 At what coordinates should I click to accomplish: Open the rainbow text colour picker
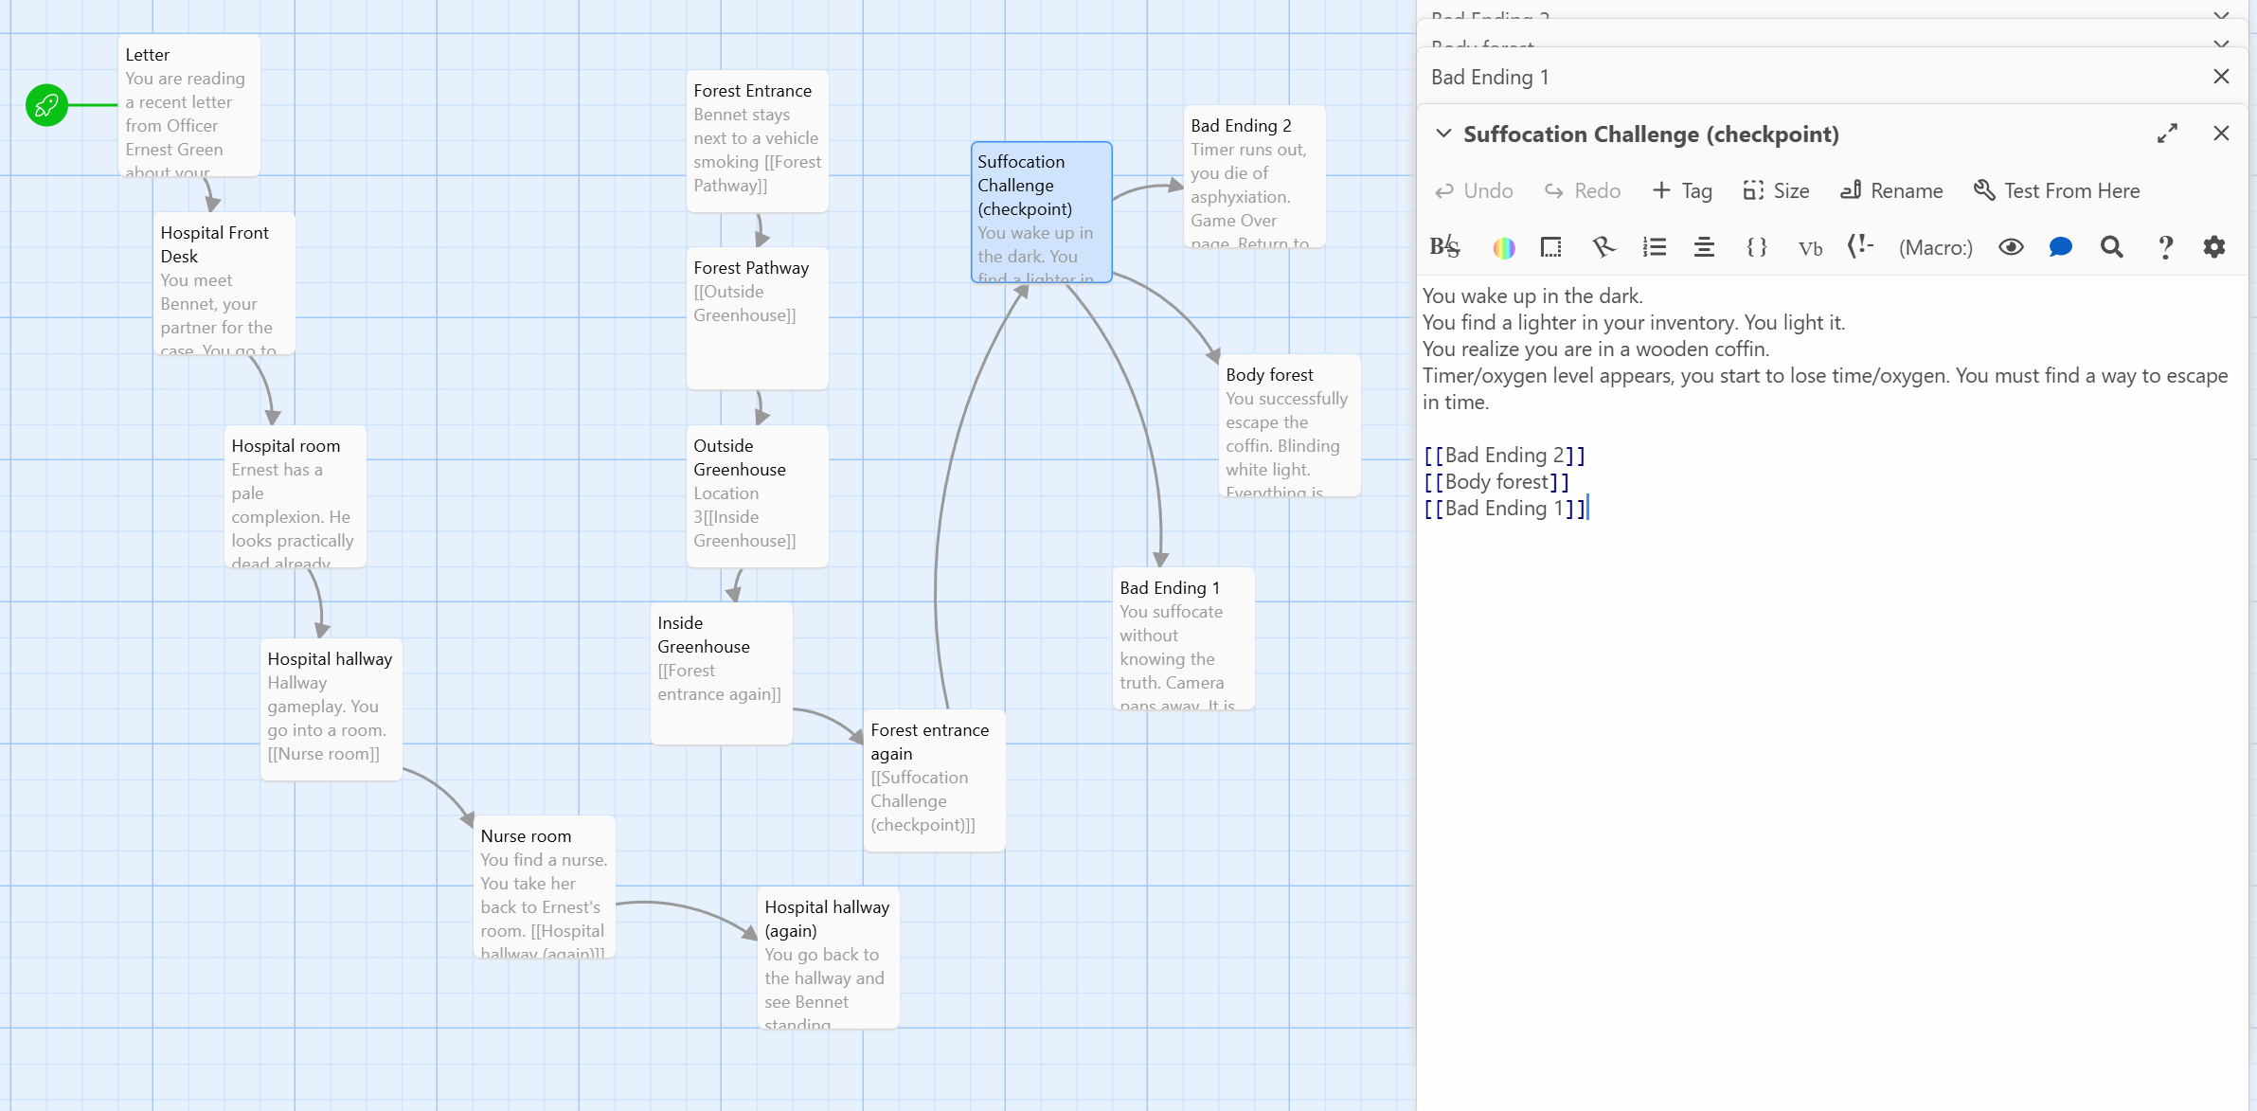click(1504, 247)
